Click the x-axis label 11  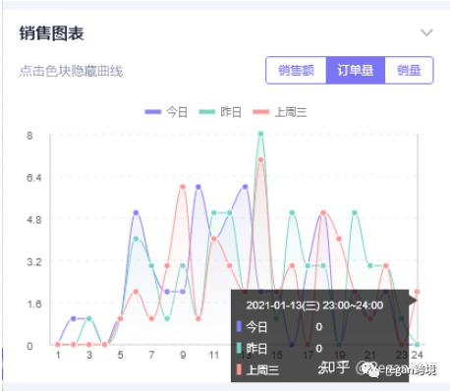tap(214, 355)
